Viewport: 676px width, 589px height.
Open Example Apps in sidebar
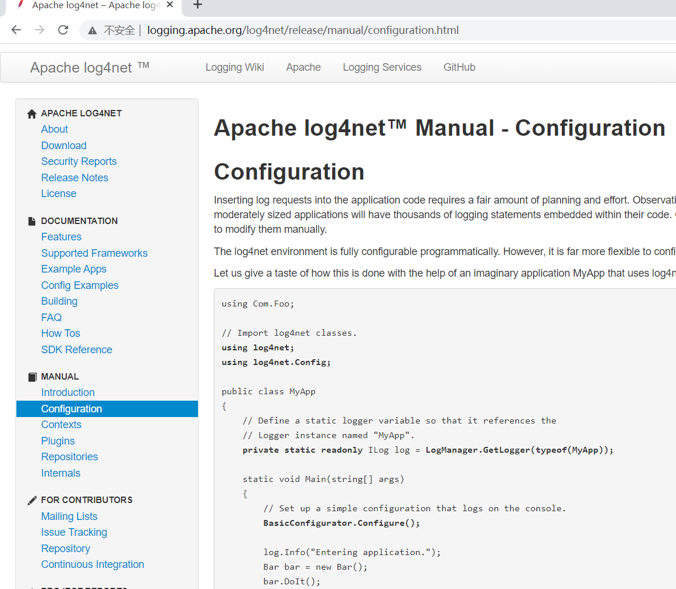(74, 269)
